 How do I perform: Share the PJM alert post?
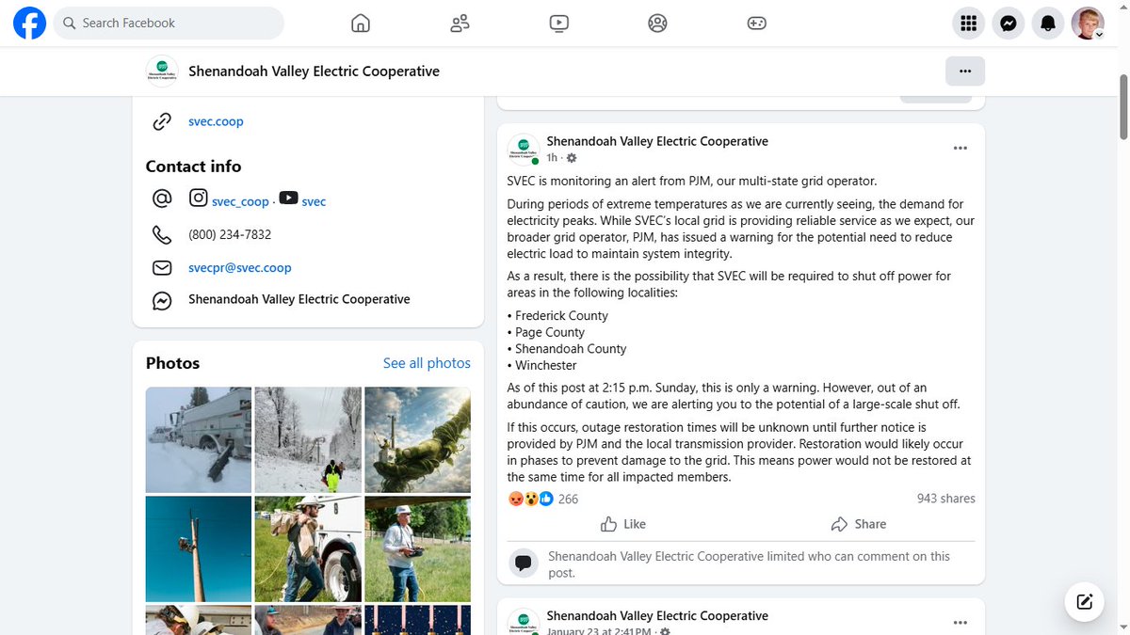tap(858, 524)
